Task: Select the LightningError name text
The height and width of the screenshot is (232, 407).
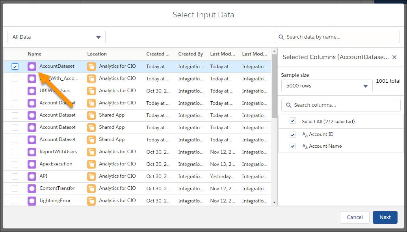Action: (x=55, y=200)
